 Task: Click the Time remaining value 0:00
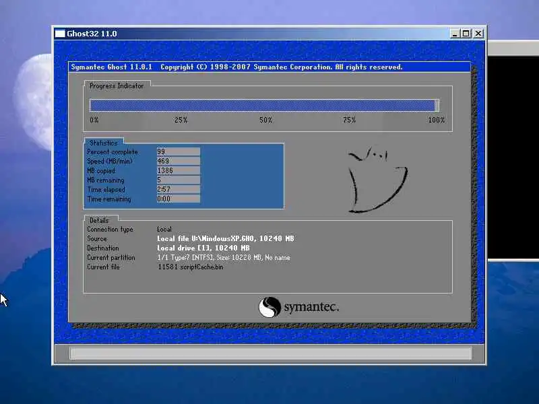[179, 199]
